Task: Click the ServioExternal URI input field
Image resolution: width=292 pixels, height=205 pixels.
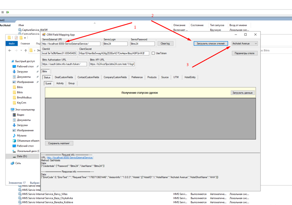Action: [x=70, y=44]
